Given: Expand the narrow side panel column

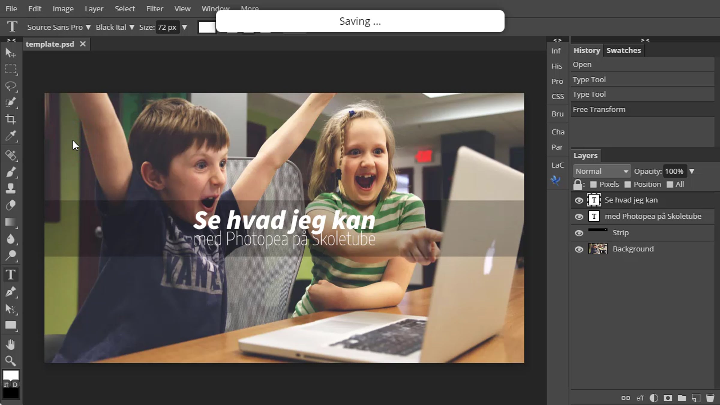Looking at the screenshot, I should coord(557,40).
